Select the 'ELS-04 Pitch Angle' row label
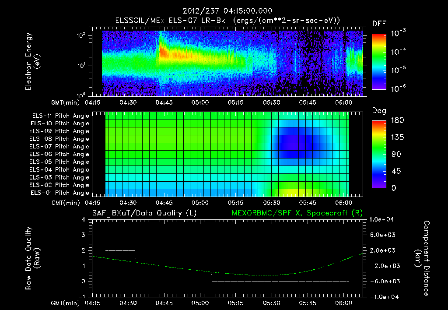The image size is (448, 310). point(59,169)
